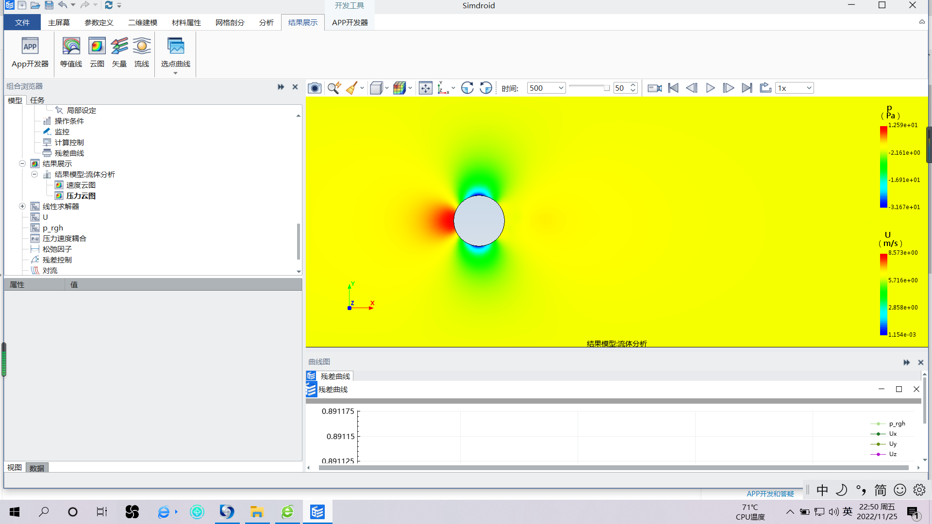Switch to the APP开发器 ribbon tab
This screenshot has width=932, height=524.
(350, 22)
